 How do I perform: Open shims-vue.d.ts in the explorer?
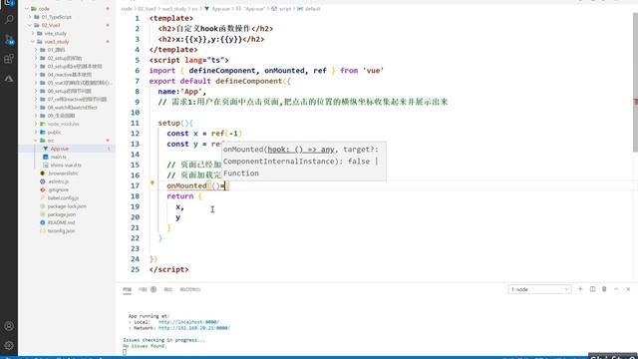click(x=67, y=165)
